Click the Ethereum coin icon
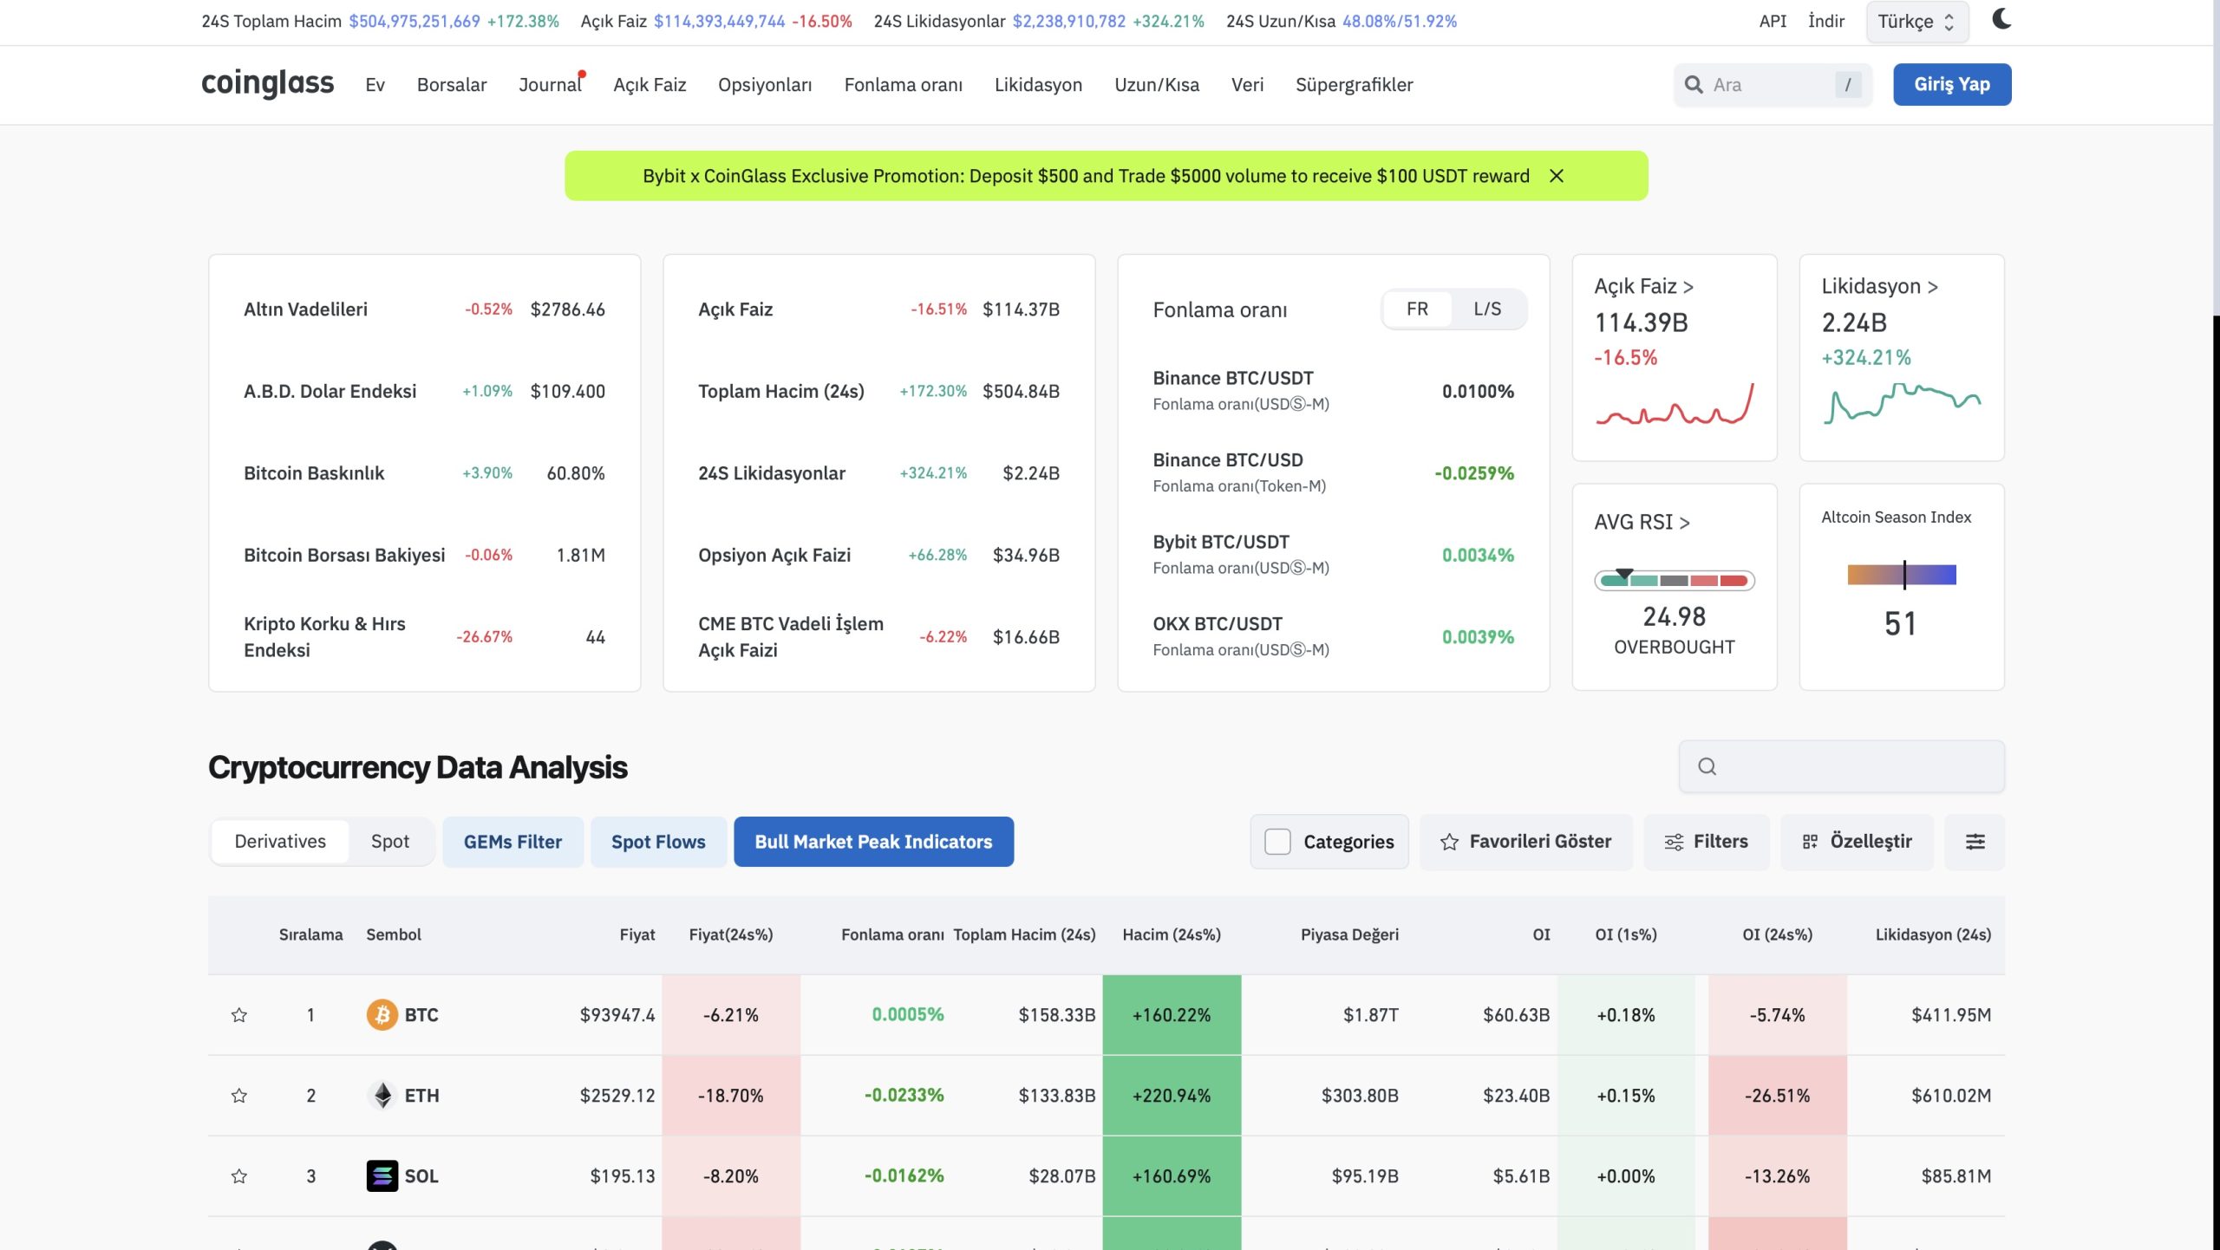Image resolution: width=2220 pixels, height=1250 pixels. click(382, 1096)
